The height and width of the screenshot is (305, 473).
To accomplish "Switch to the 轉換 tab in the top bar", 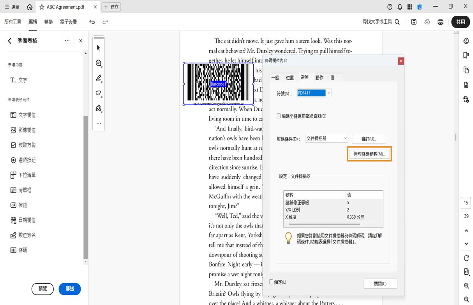I will pos(48,22).
